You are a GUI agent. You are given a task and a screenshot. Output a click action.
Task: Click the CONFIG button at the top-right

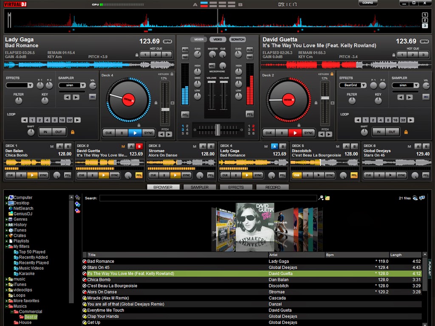(367, 3)
